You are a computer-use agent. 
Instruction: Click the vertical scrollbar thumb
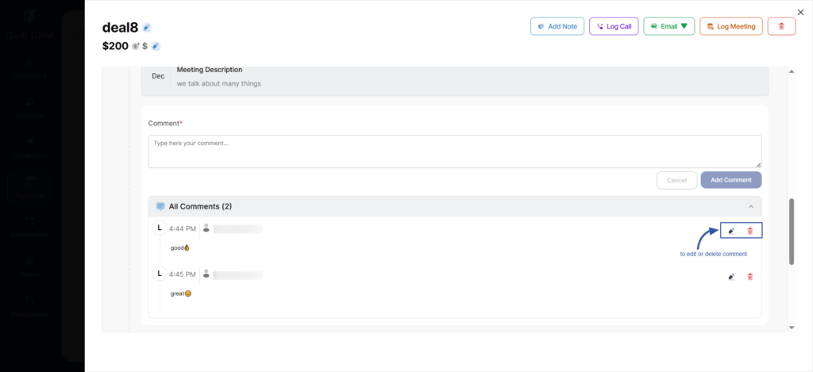tap(791, 231)
